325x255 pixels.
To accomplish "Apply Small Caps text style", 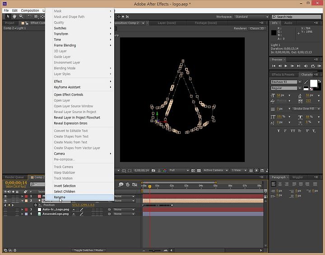I will click(300, 131).
